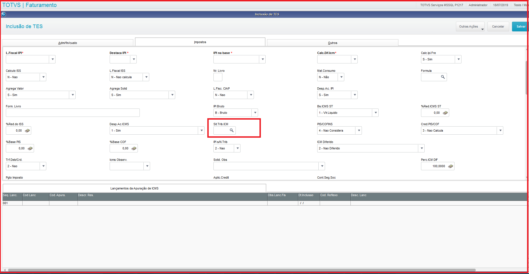Click the Form. Livro text field

[73, 113]
